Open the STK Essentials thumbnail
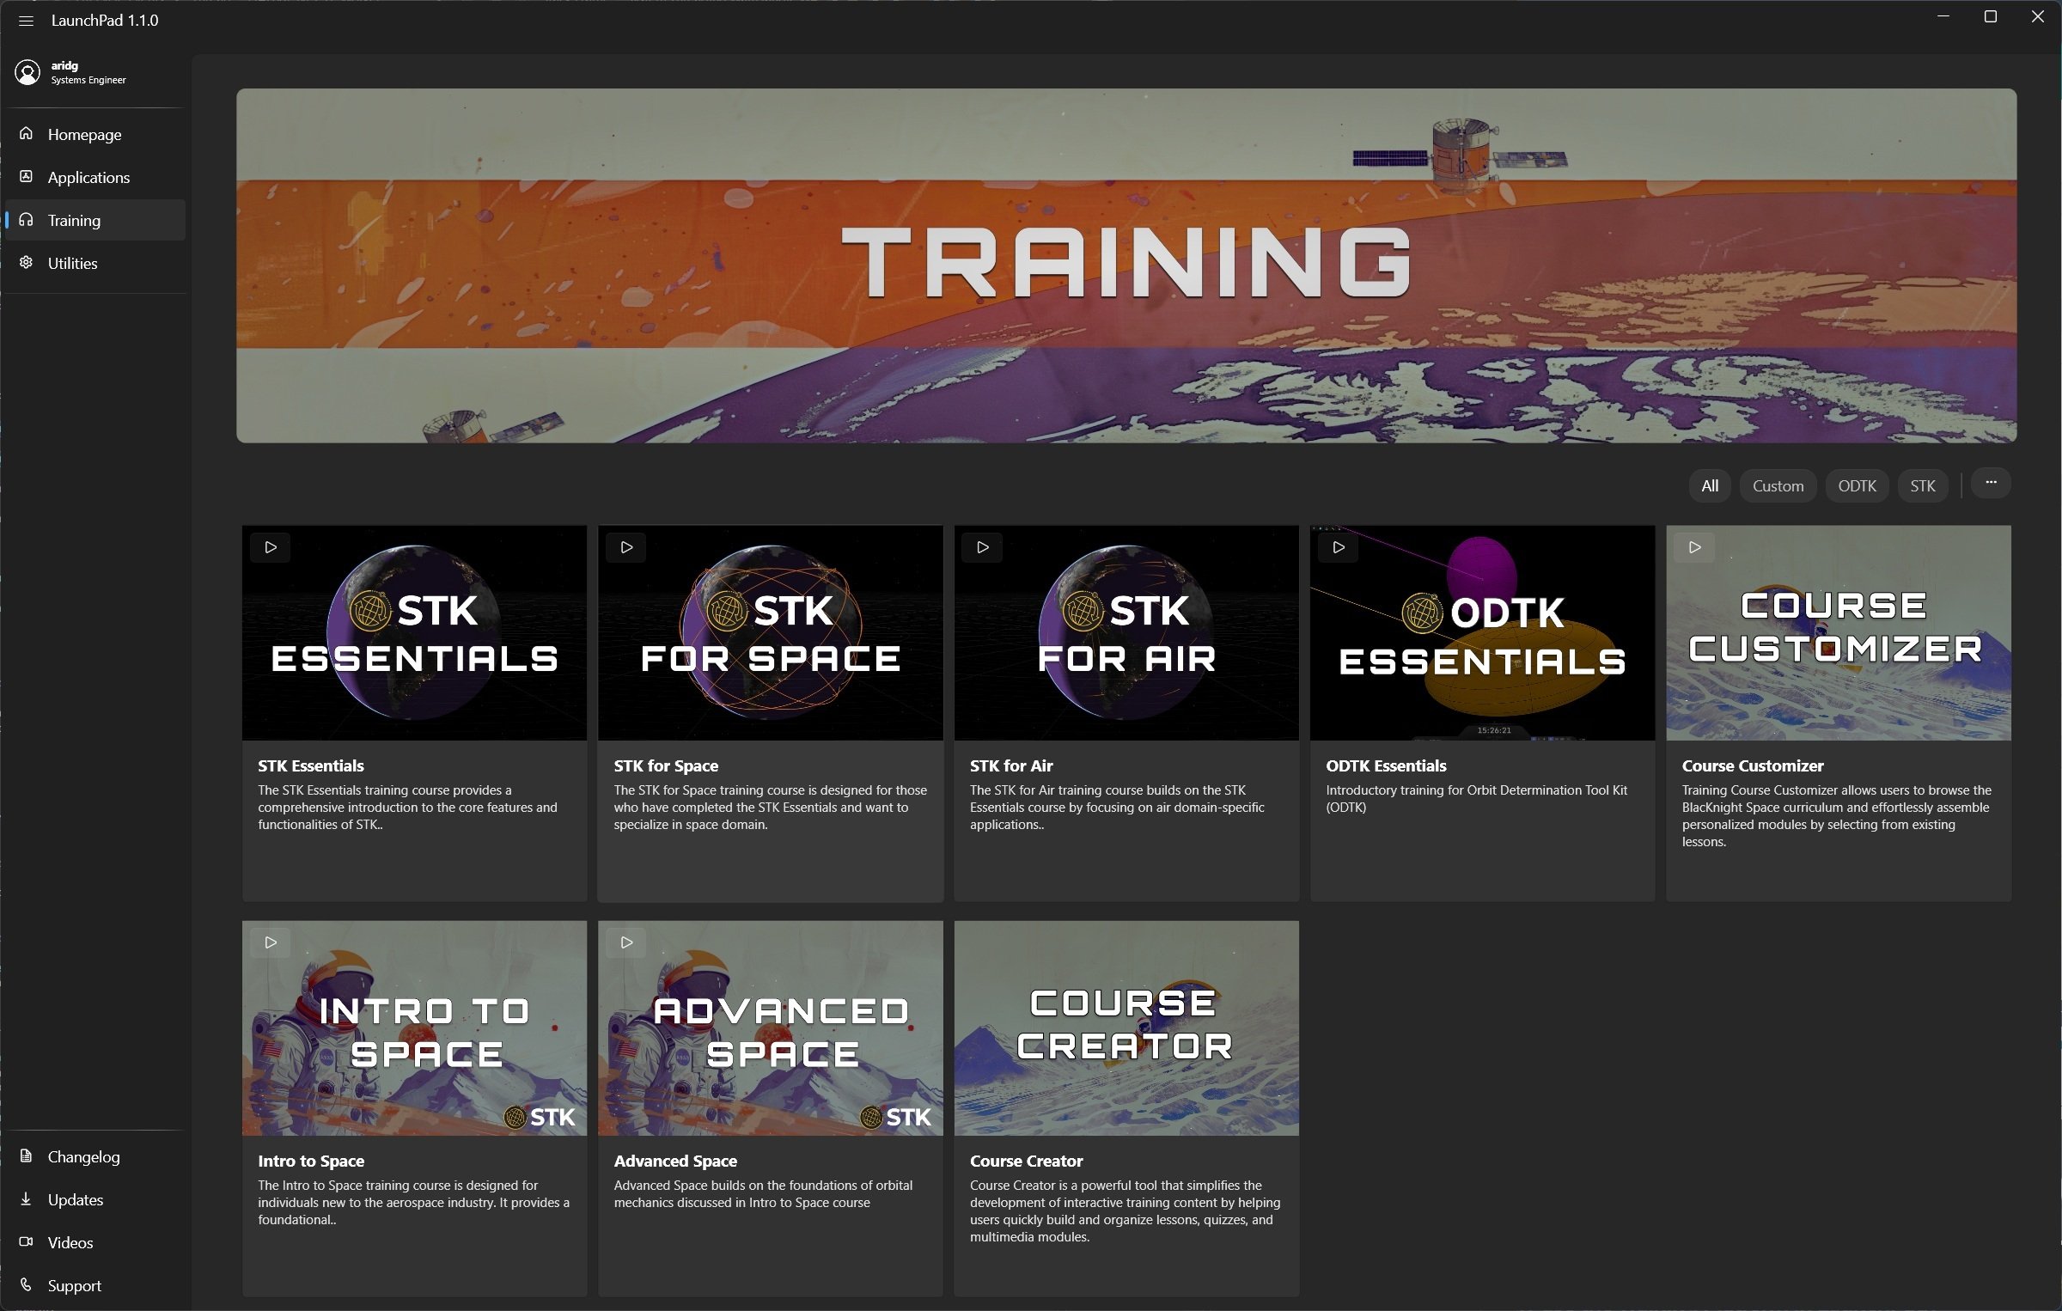This screenshot has height=1311, width=2062. tap(414, 633)
